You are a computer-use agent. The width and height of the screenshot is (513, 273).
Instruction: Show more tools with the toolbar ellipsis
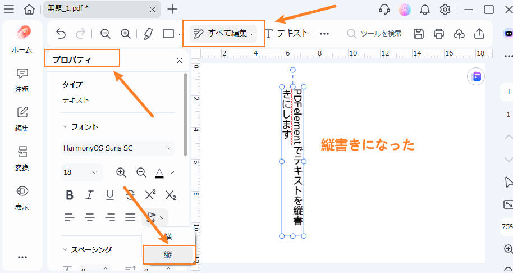324,33
